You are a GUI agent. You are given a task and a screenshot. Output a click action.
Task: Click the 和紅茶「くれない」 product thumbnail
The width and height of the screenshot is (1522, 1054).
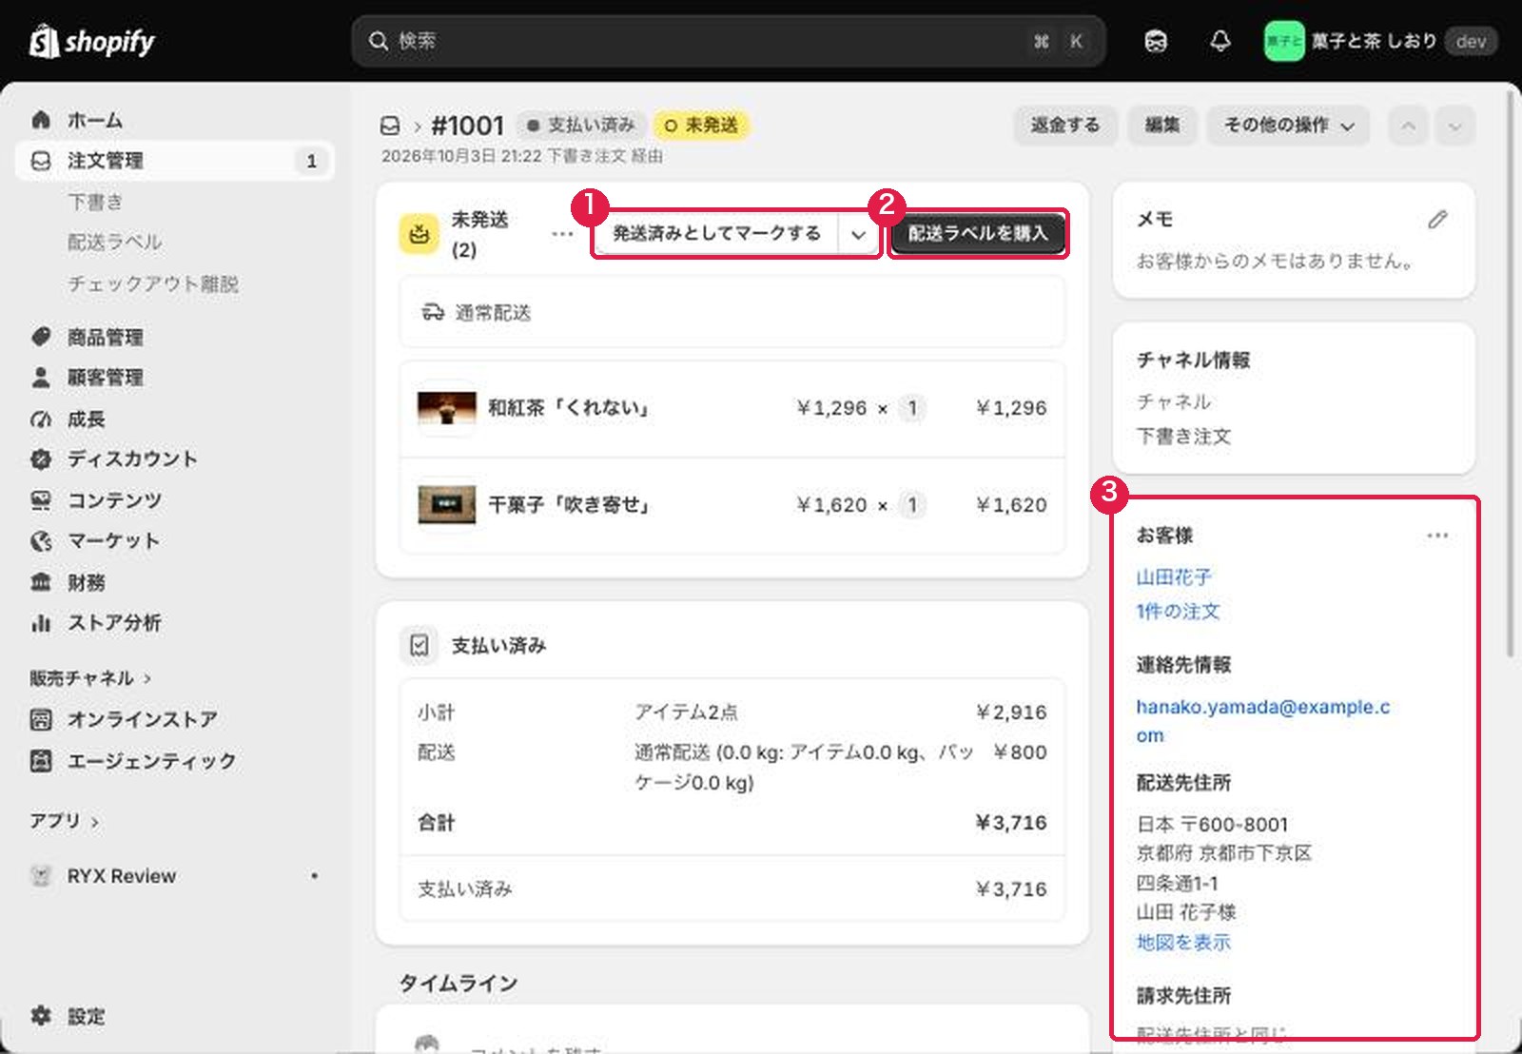(446, 408)
